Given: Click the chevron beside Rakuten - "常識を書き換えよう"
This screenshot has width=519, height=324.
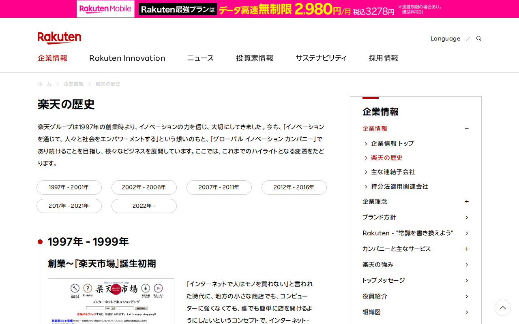Looking at the screenshot, I should click(x=467, y=233).
